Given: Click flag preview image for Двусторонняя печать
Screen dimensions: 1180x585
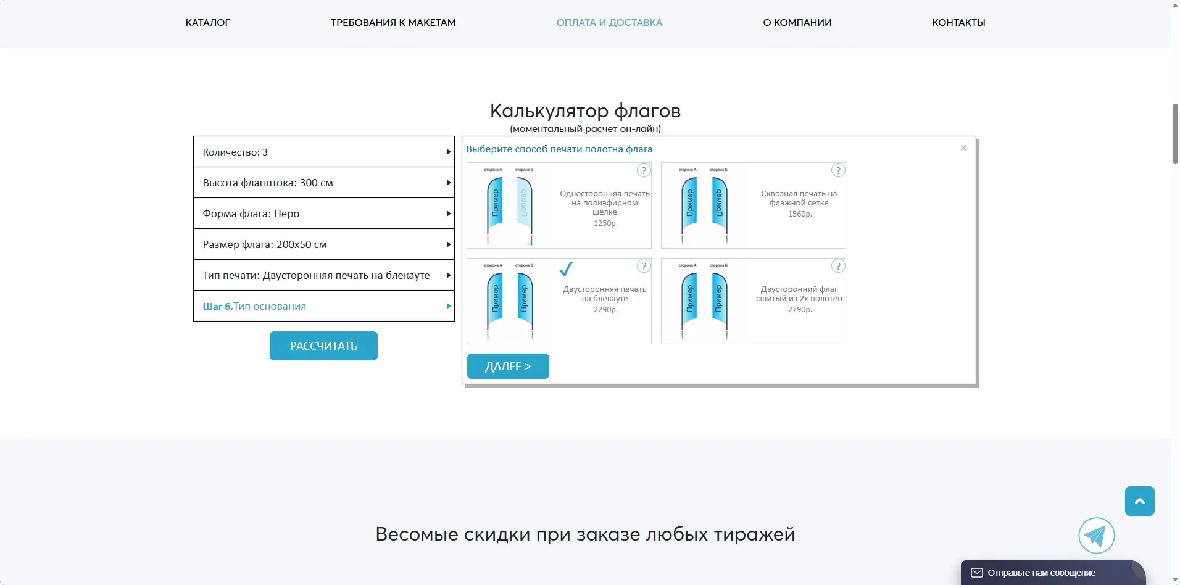Looking at the screenshot, I should (x=509, y=302).
